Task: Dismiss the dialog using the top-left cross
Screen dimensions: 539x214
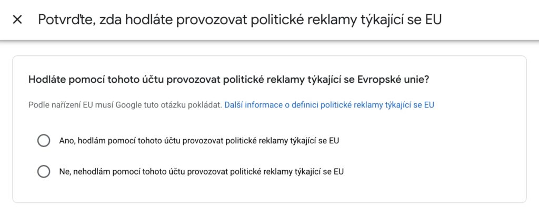Action: click(x=17, y=20)
